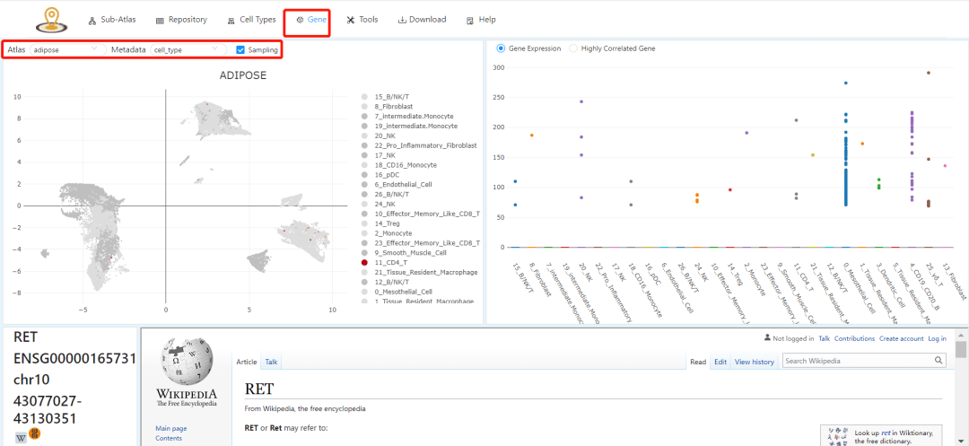Click the Download arrow icon
Viewport: 969px width, 446px height.
pyautogui.click(x=402, y=20)
